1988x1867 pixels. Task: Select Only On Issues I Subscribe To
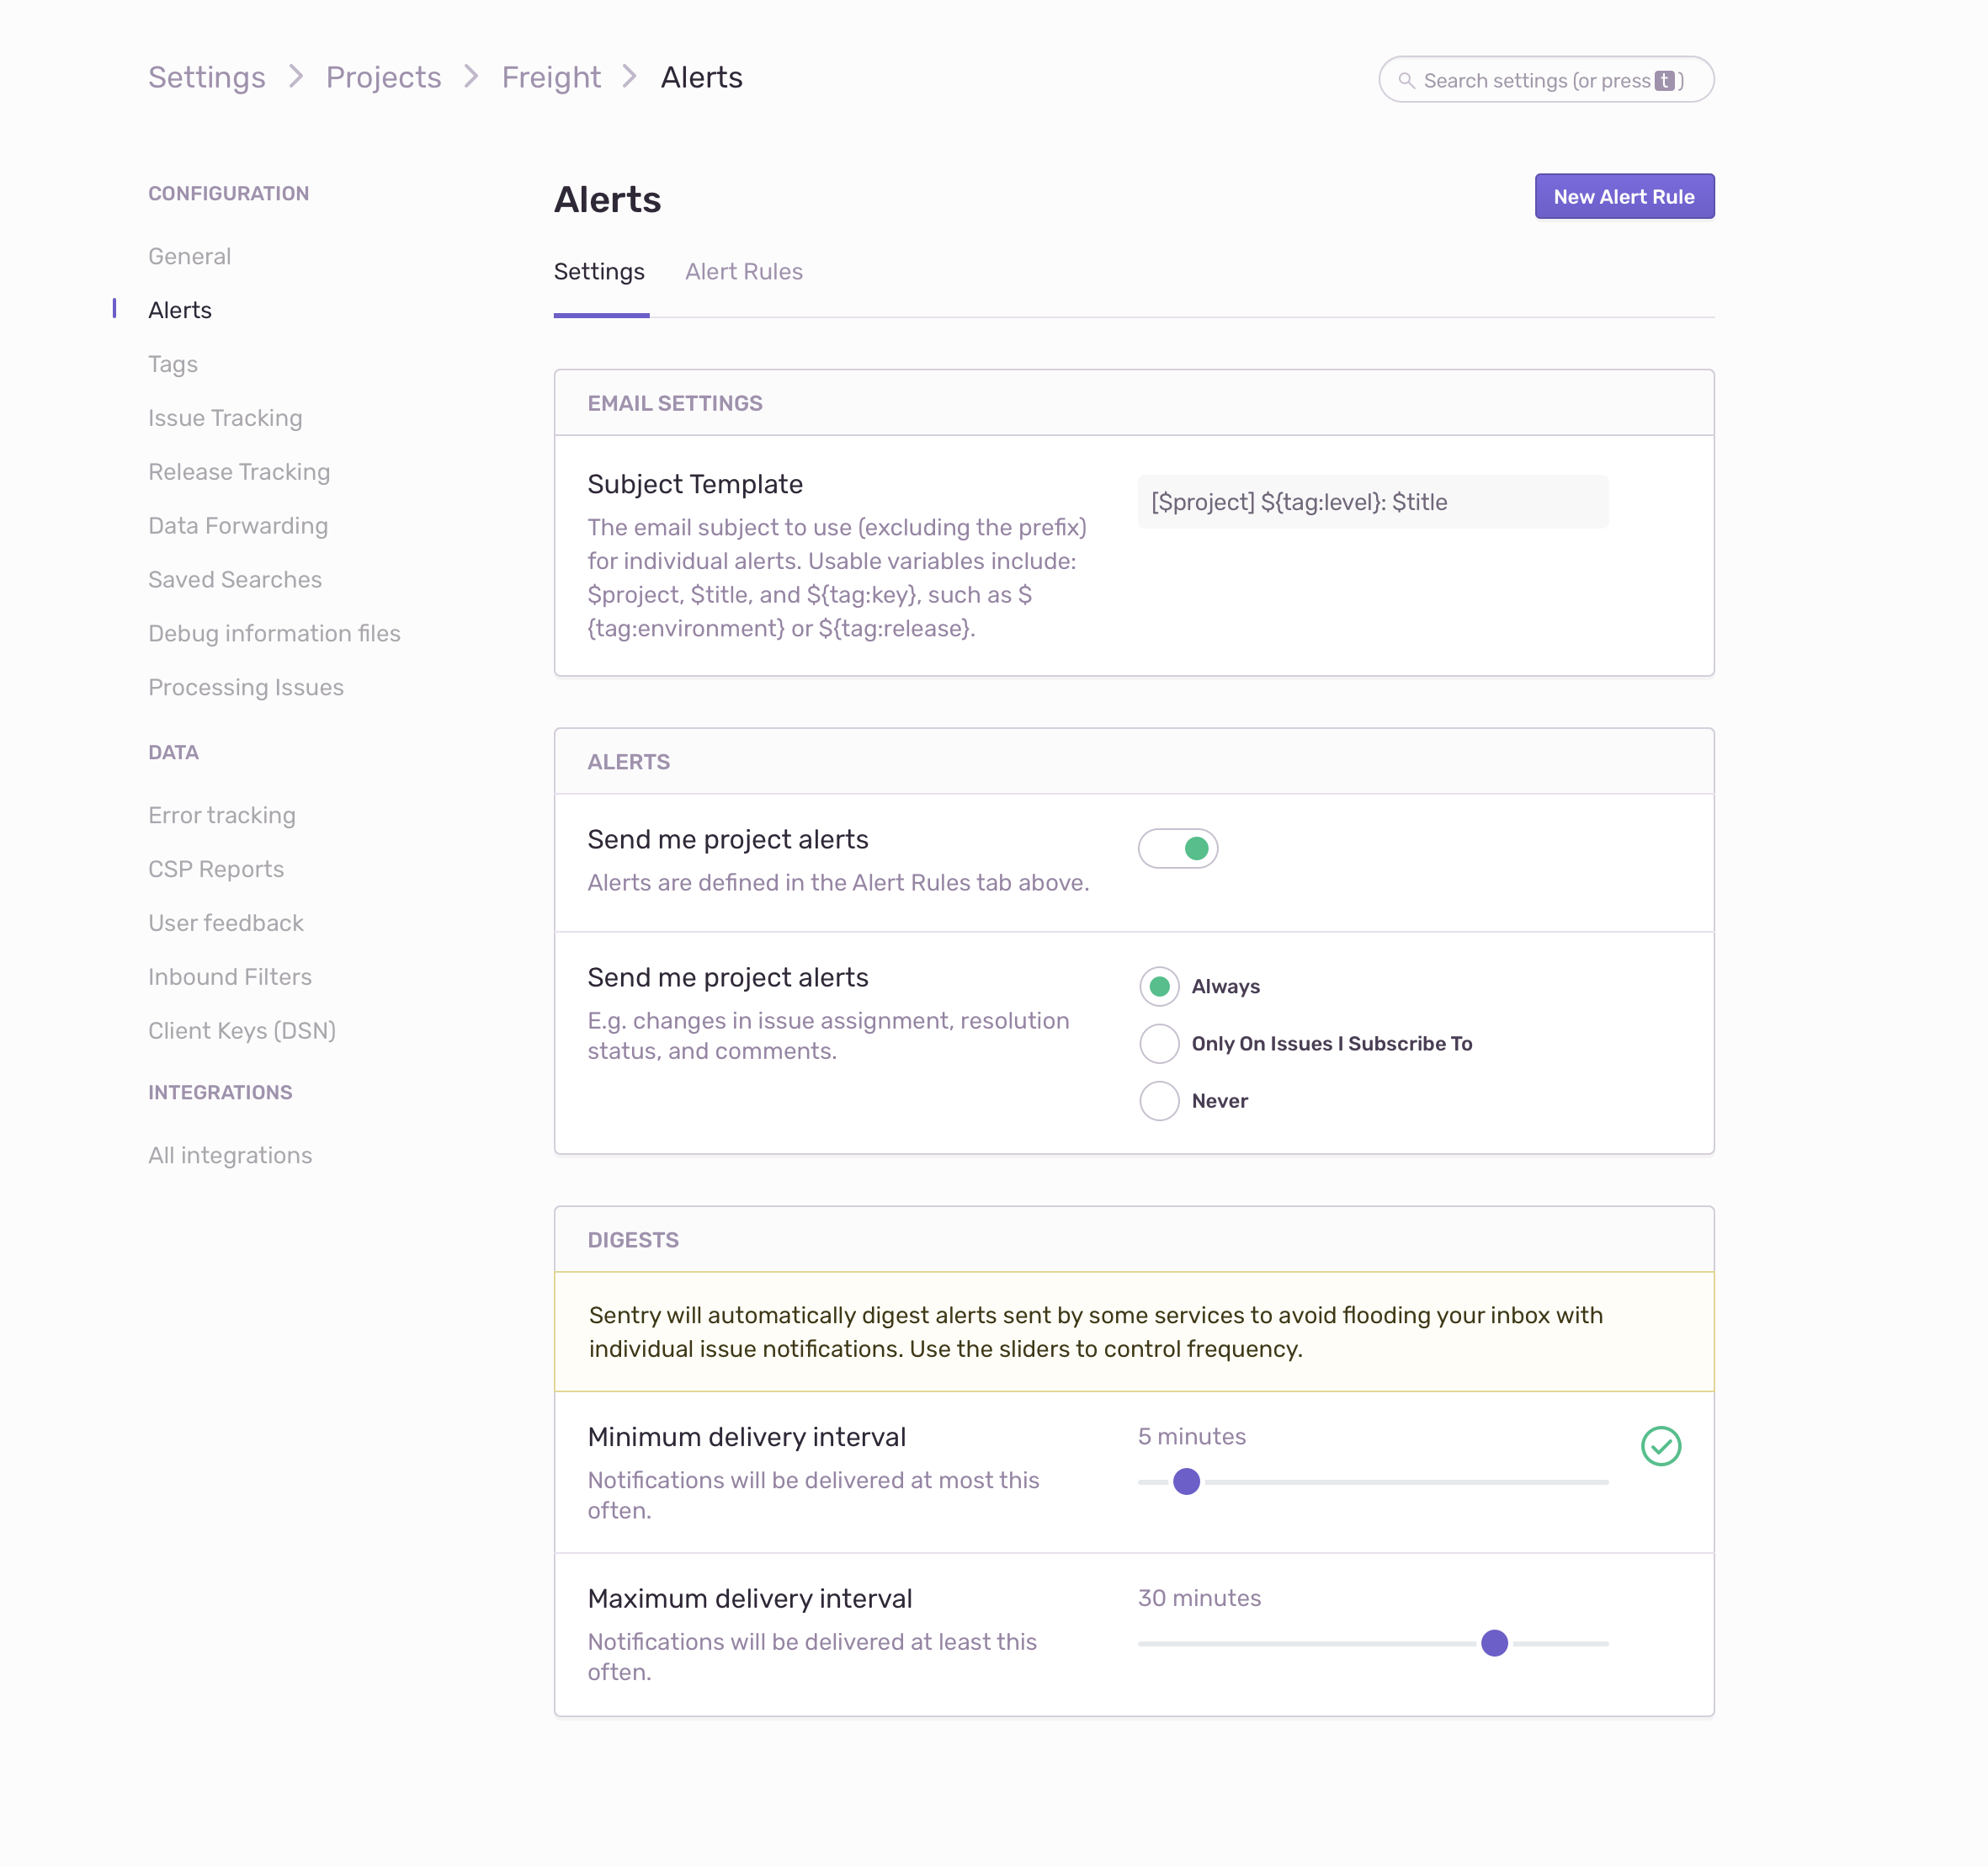tap(1159, 1044)
